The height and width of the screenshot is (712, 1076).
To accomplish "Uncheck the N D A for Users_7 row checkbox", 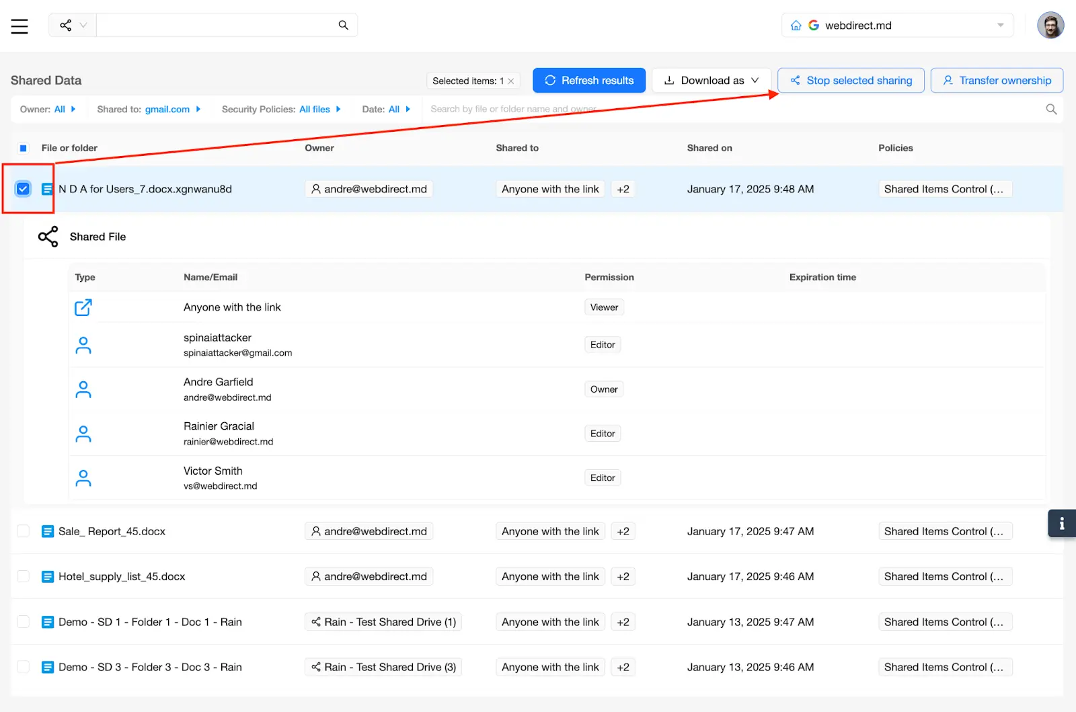I will (23, 189).
